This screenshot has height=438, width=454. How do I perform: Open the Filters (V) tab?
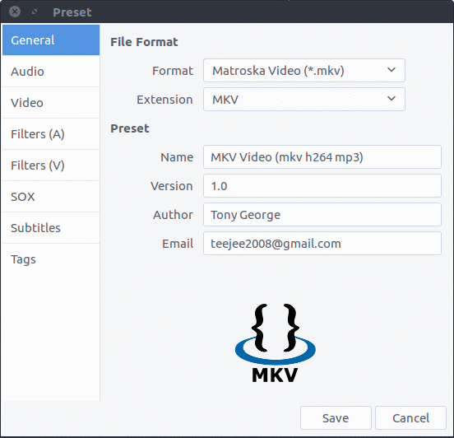51,165
